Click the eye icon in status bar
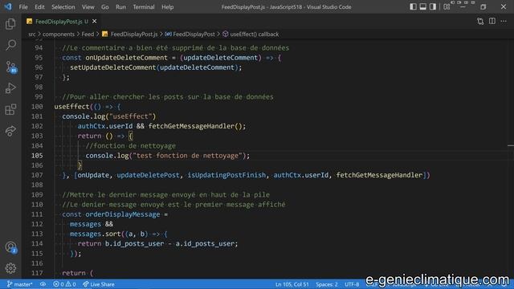Viewport: 514px width, 289px height. pos(43,284)
